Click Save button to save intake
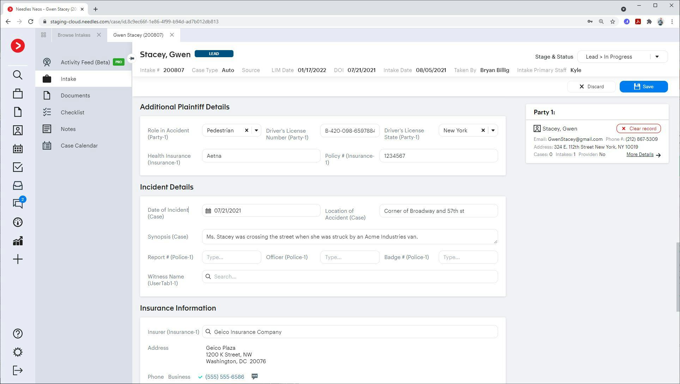This screenshot has height=384, width=680. [x=644, y=86]
